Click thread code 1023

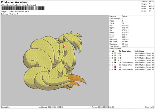[137, 53]
